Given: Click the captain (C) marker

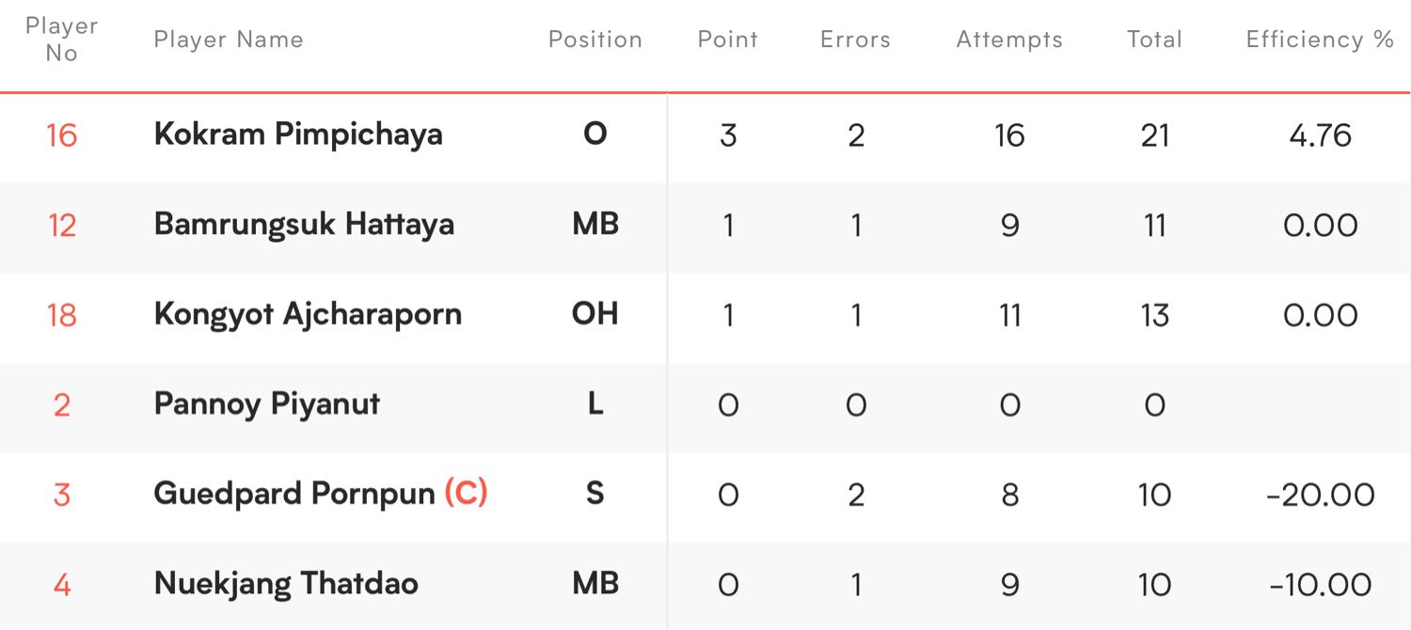Looking at the screenshot, I should [466, 494].
